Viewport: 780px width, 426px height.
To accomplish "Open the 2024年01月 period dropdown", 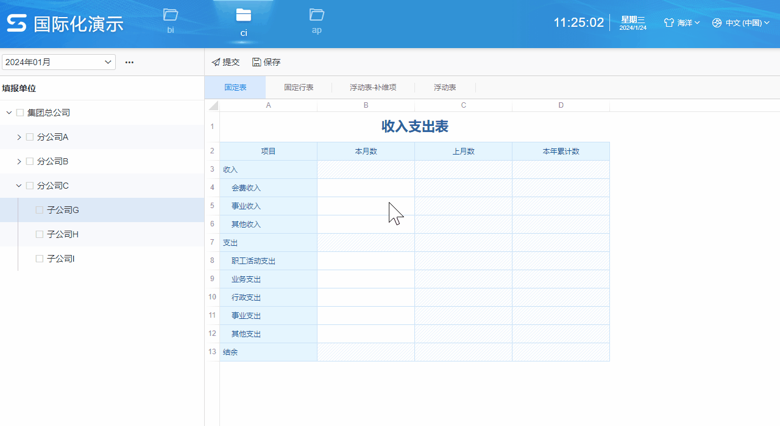I will click(58, 62).
